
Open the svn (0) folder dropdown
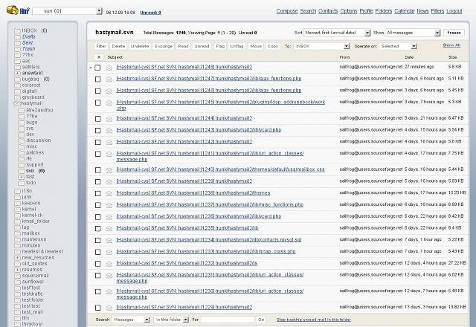68,11
